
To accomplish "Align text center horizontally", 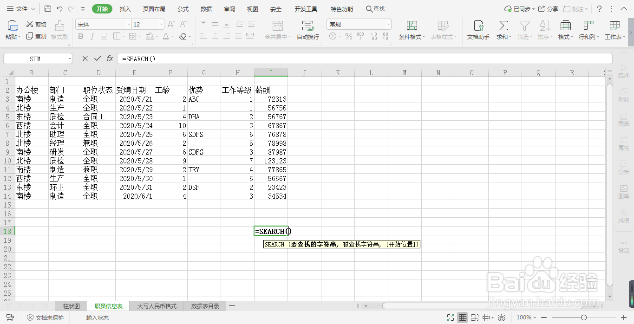I will pyautogui.click(x=215, y=36).
